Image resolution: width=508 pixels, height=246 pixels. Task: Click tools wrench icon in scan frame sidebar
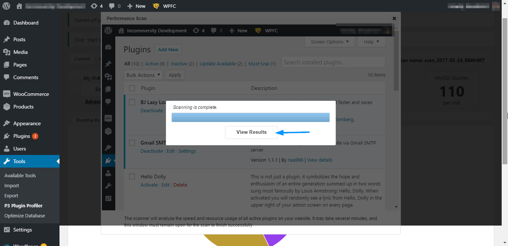pyautogui.click(x=108, y=186)
